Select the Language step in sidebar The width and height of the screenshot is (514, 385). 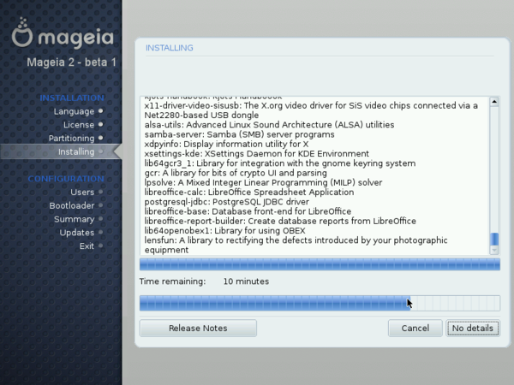[74, 111]
